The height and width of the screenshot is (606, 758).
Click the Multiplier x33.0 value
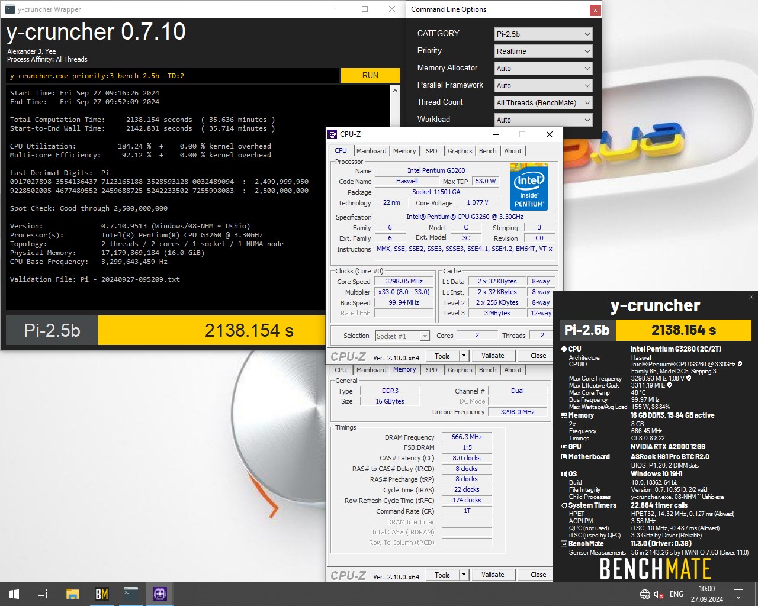pos(404,292)
